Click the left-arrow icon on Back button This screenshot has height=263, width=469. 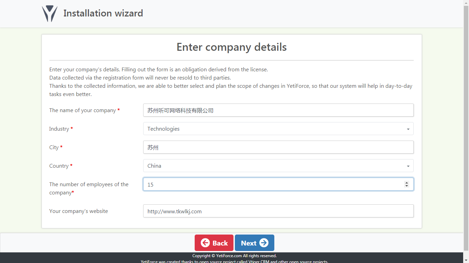tap(205, 243)
